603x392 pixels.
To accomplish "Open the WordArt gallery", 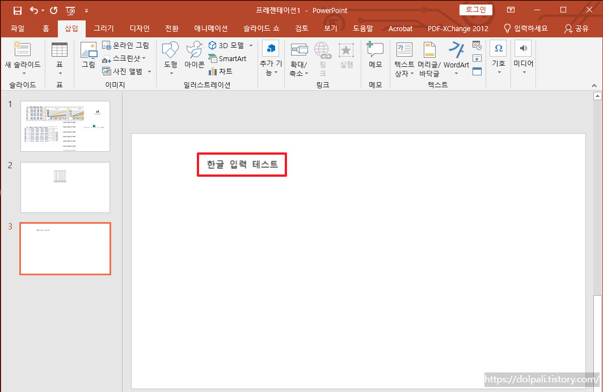I will click(457, 58).
